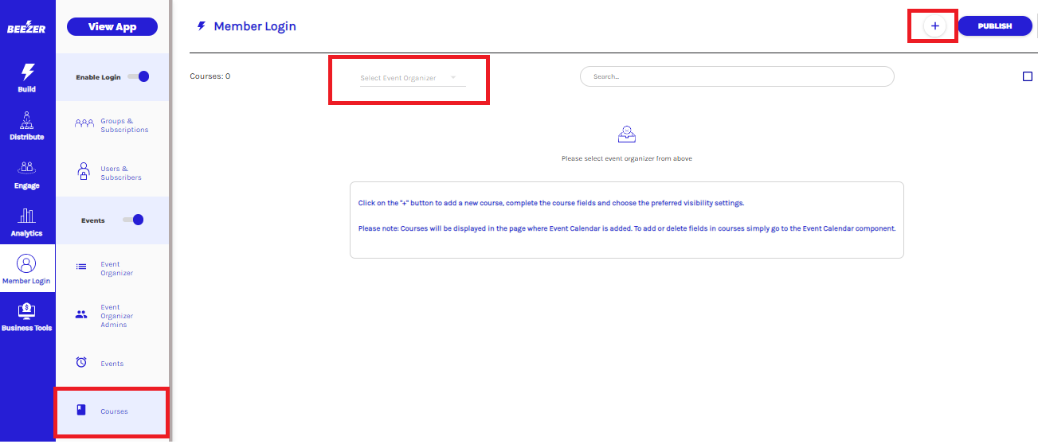This screenshot has width=1038, height=444.
Task: Click the Event Organizer Admins people icon
Action: pyautogui.click(x=81, y=315)
